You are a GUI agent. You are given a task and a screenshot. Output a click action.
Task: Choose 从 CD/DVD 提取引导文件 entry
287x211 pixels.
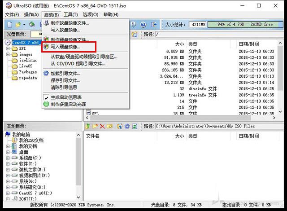point(86,64)
